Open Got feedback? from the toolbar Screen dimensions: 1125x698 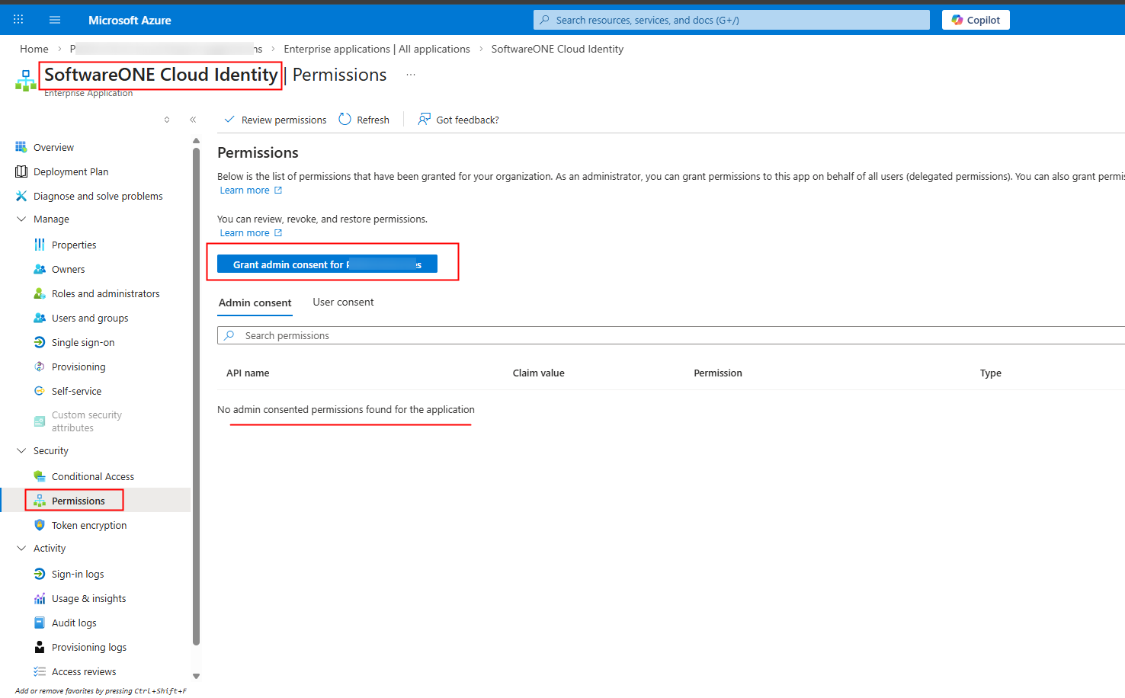459,120
